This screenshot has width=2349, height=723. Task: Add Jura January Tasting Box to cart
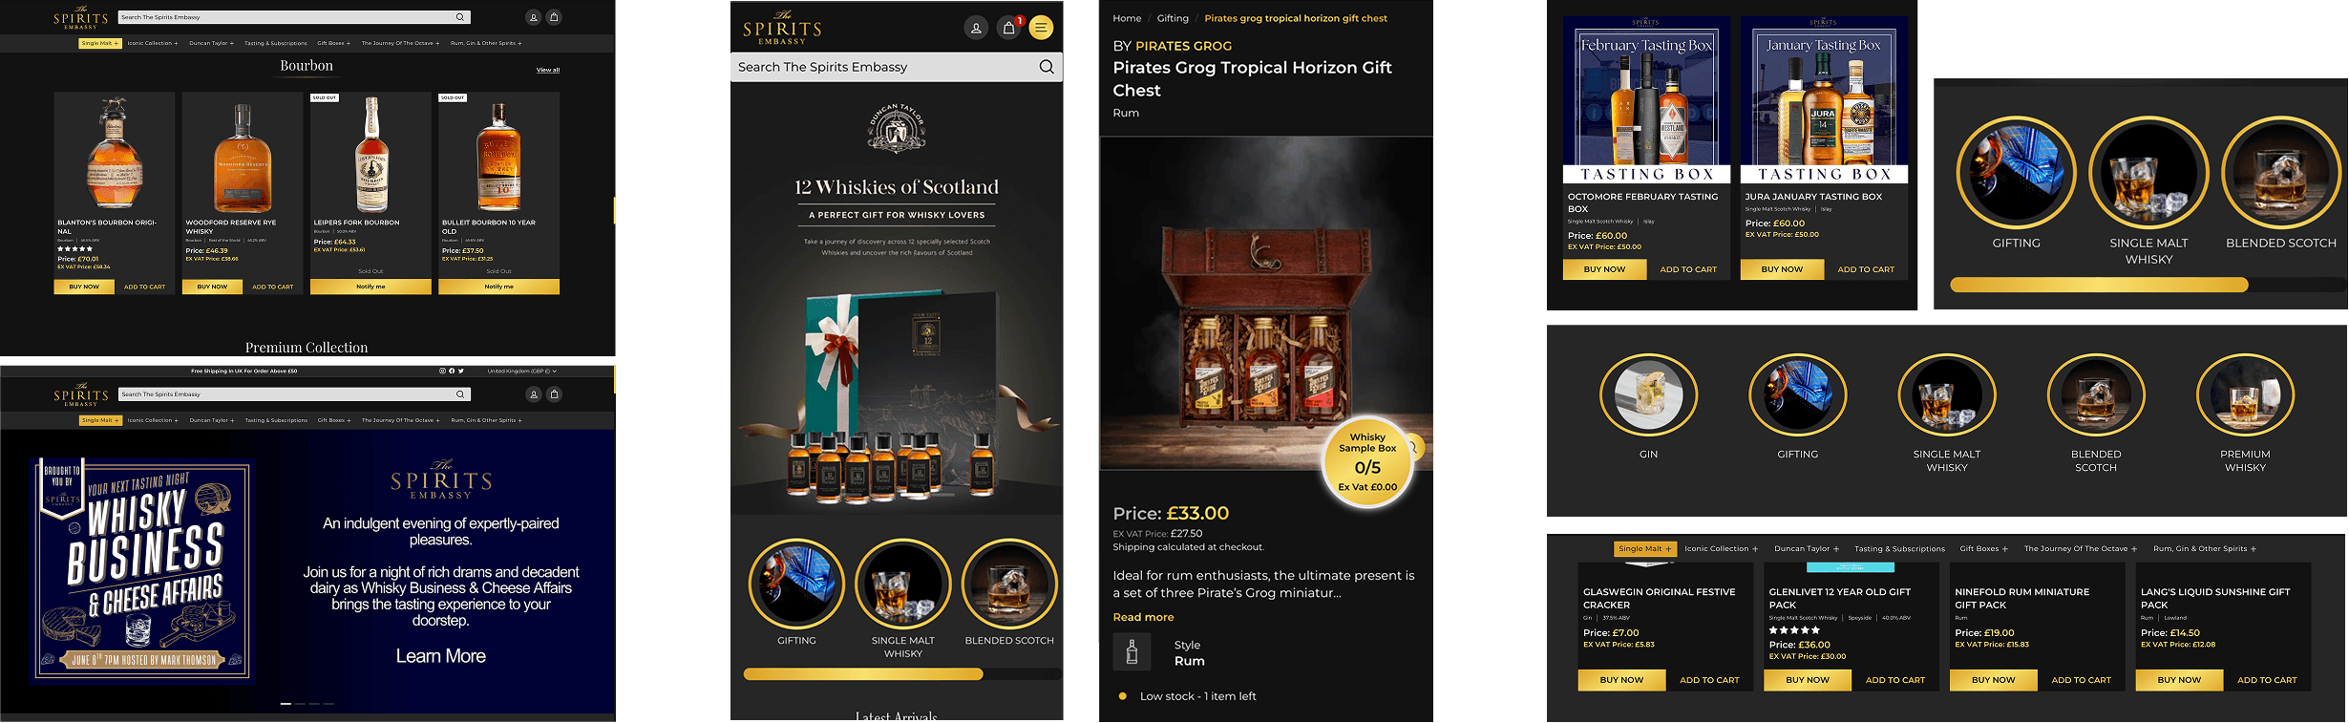coord(1866,269)
